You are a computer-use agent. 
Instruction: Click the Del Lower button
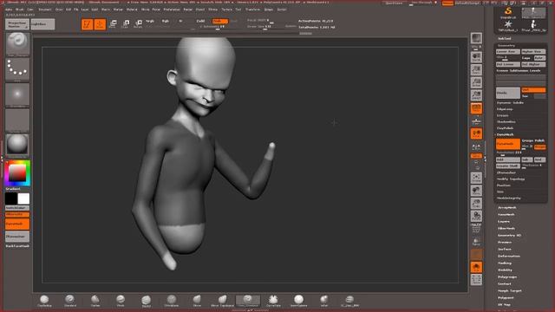(508, 64)
